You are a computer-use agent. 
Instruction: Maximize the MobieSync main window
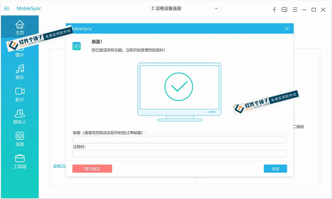point(314,10)
